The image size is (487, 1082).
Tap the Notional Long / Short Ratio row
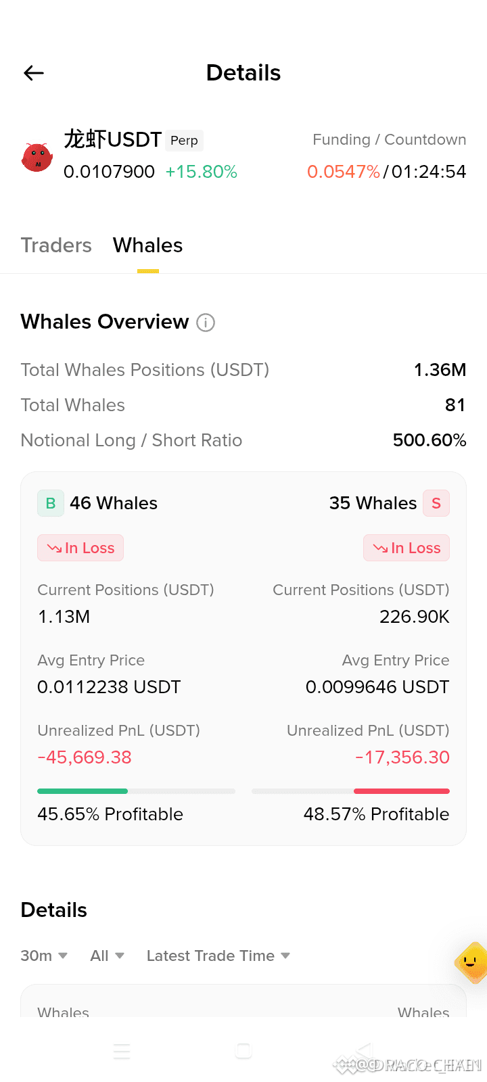(243, 440)
